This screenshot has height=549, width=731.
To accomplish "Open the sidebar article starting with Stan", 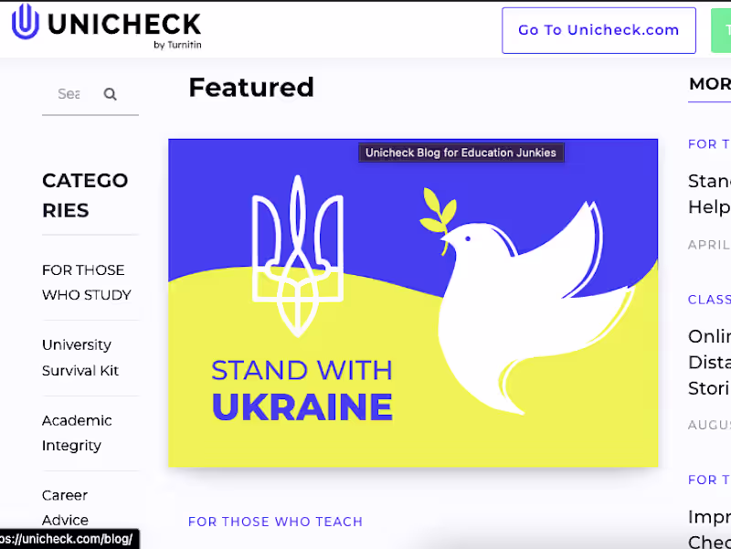I will coord(709,194).
